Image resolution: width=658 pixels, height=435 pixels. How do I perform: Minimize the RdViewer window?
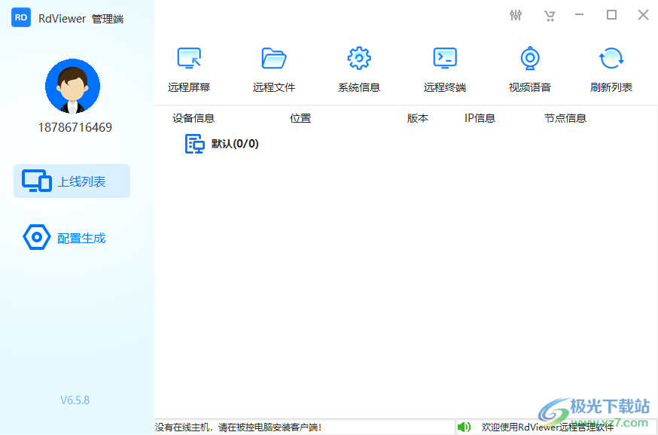pos(580,15)
